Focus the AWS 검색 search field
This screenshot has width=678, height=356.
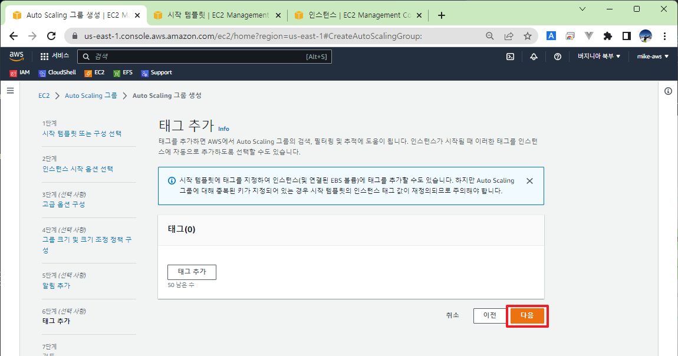(x=205, y=57)
